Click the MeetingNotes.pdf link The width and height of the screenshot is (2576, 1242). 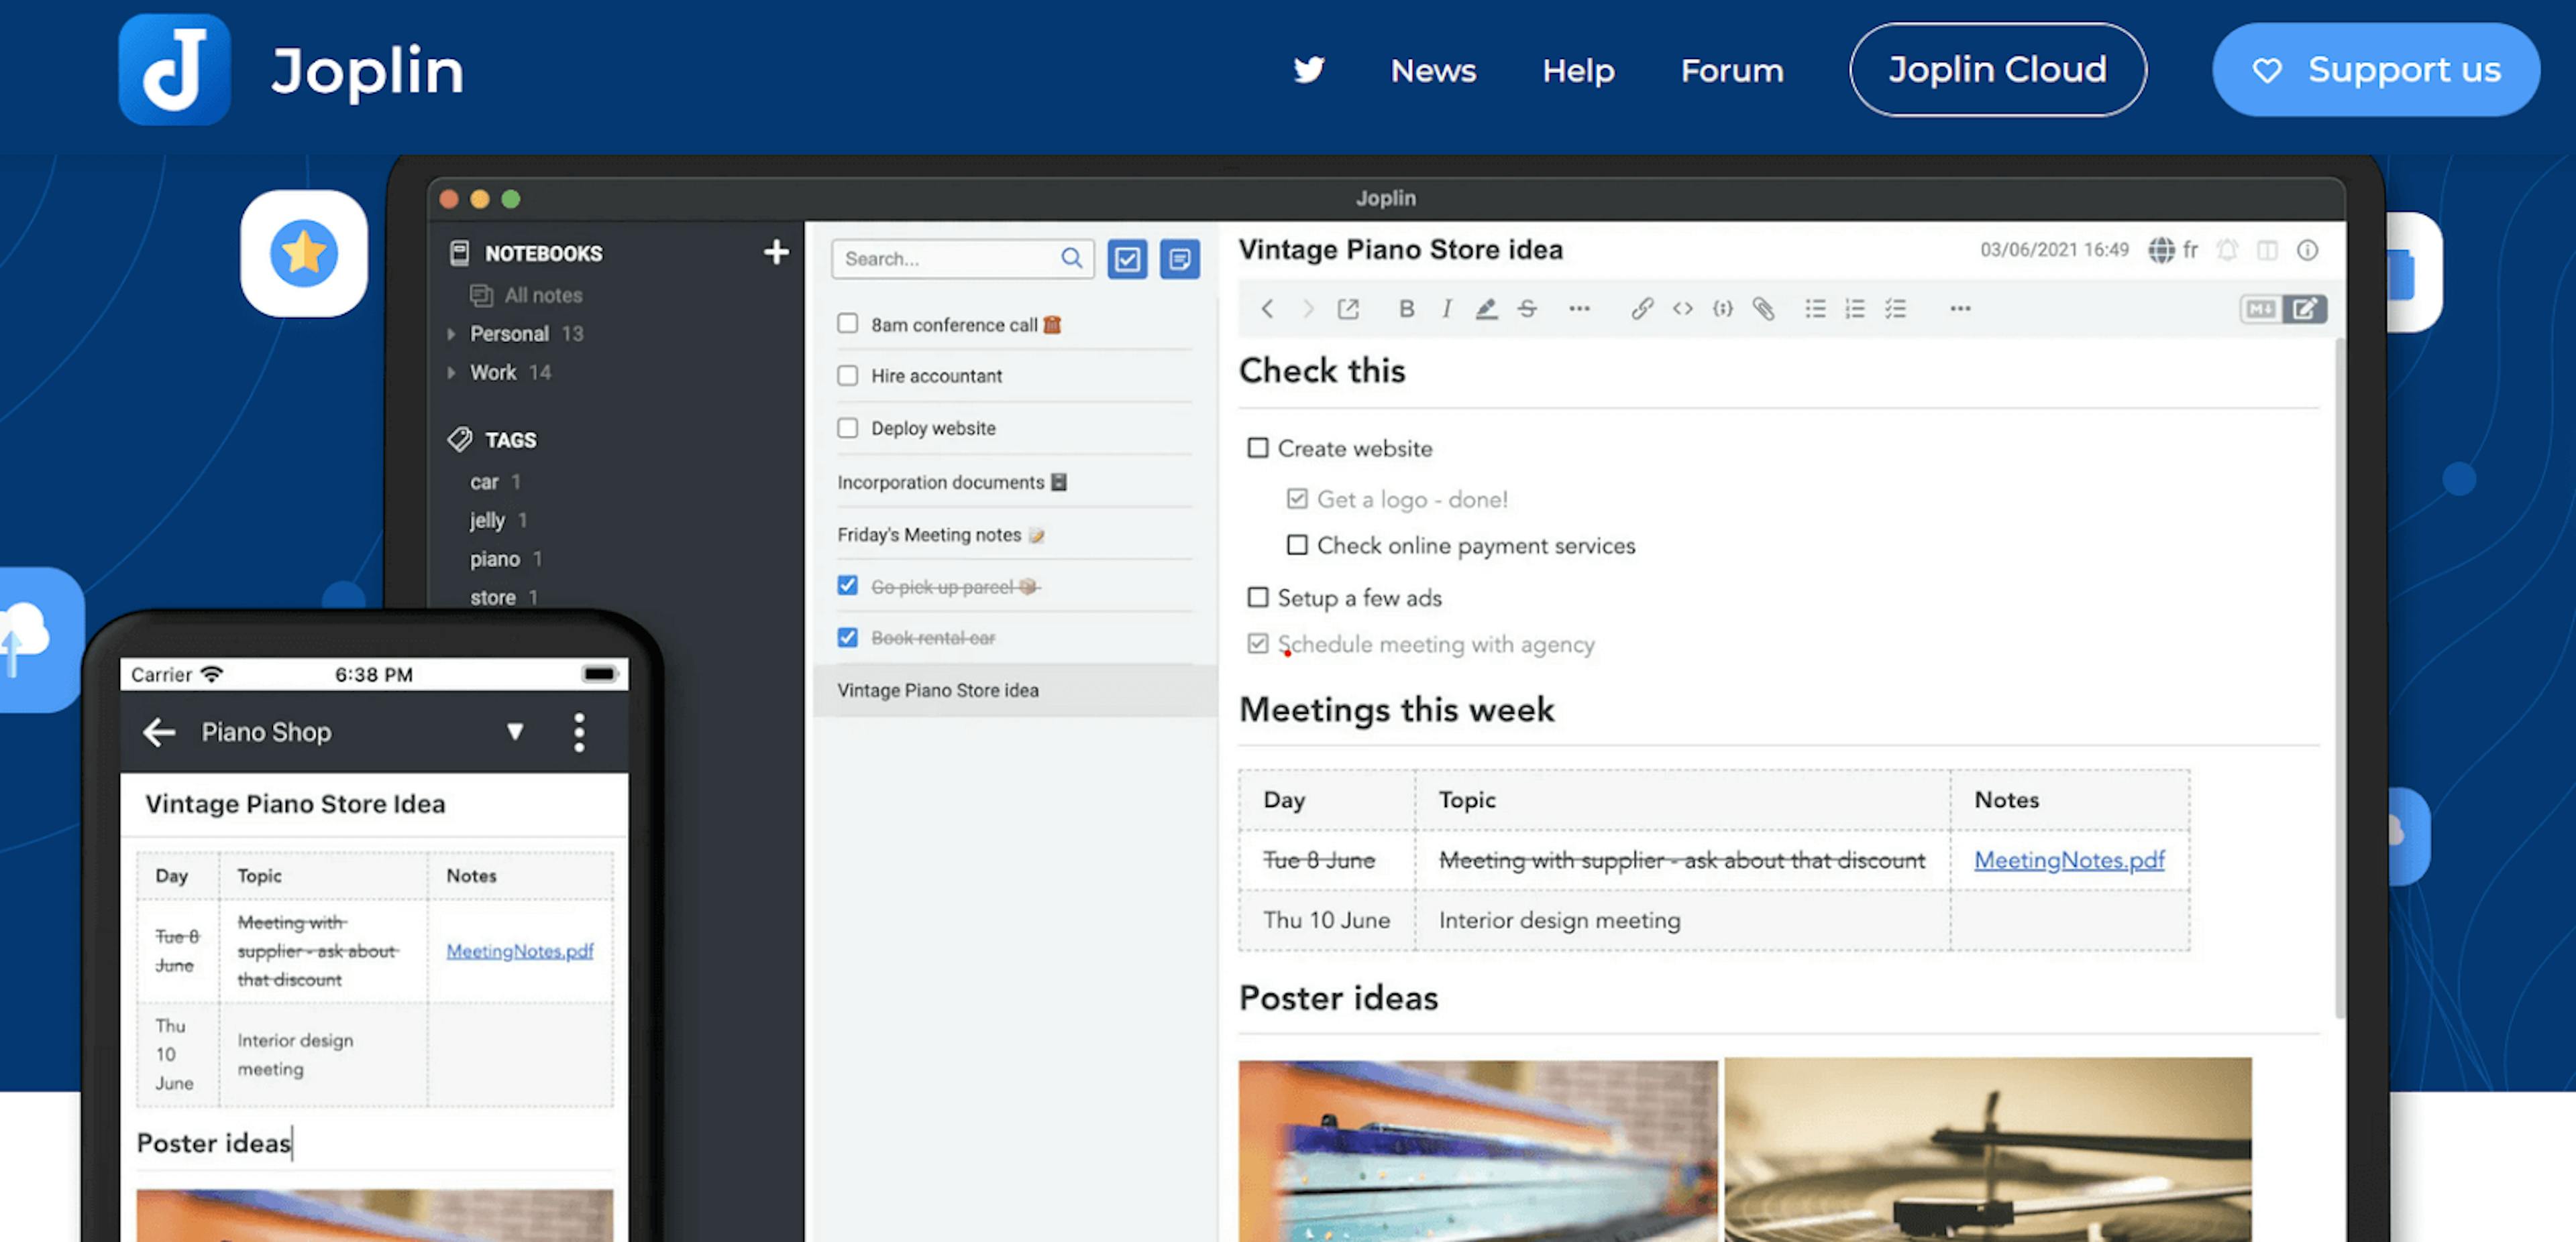tap(2068, 860)
